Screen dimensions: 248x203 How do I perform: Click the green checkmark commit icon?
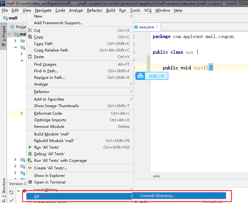click(x=11, y=200)
